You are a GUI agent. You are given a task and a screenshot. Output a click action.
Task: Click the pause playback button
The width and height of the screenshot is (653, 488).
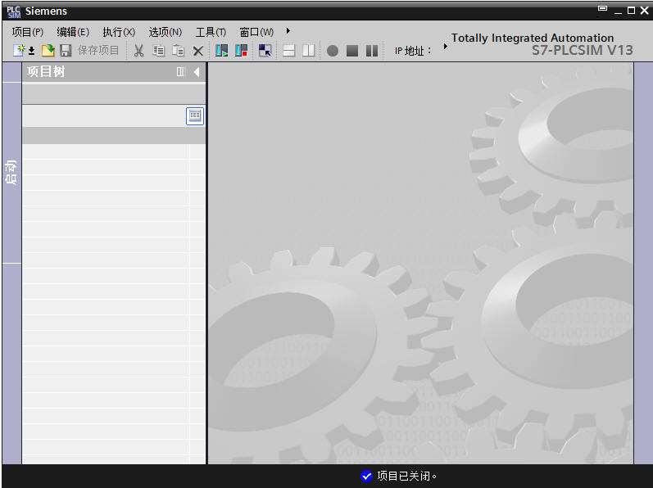tap(372, 51)
